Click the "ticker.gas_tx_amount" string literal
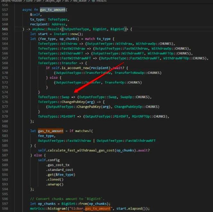 88,209
